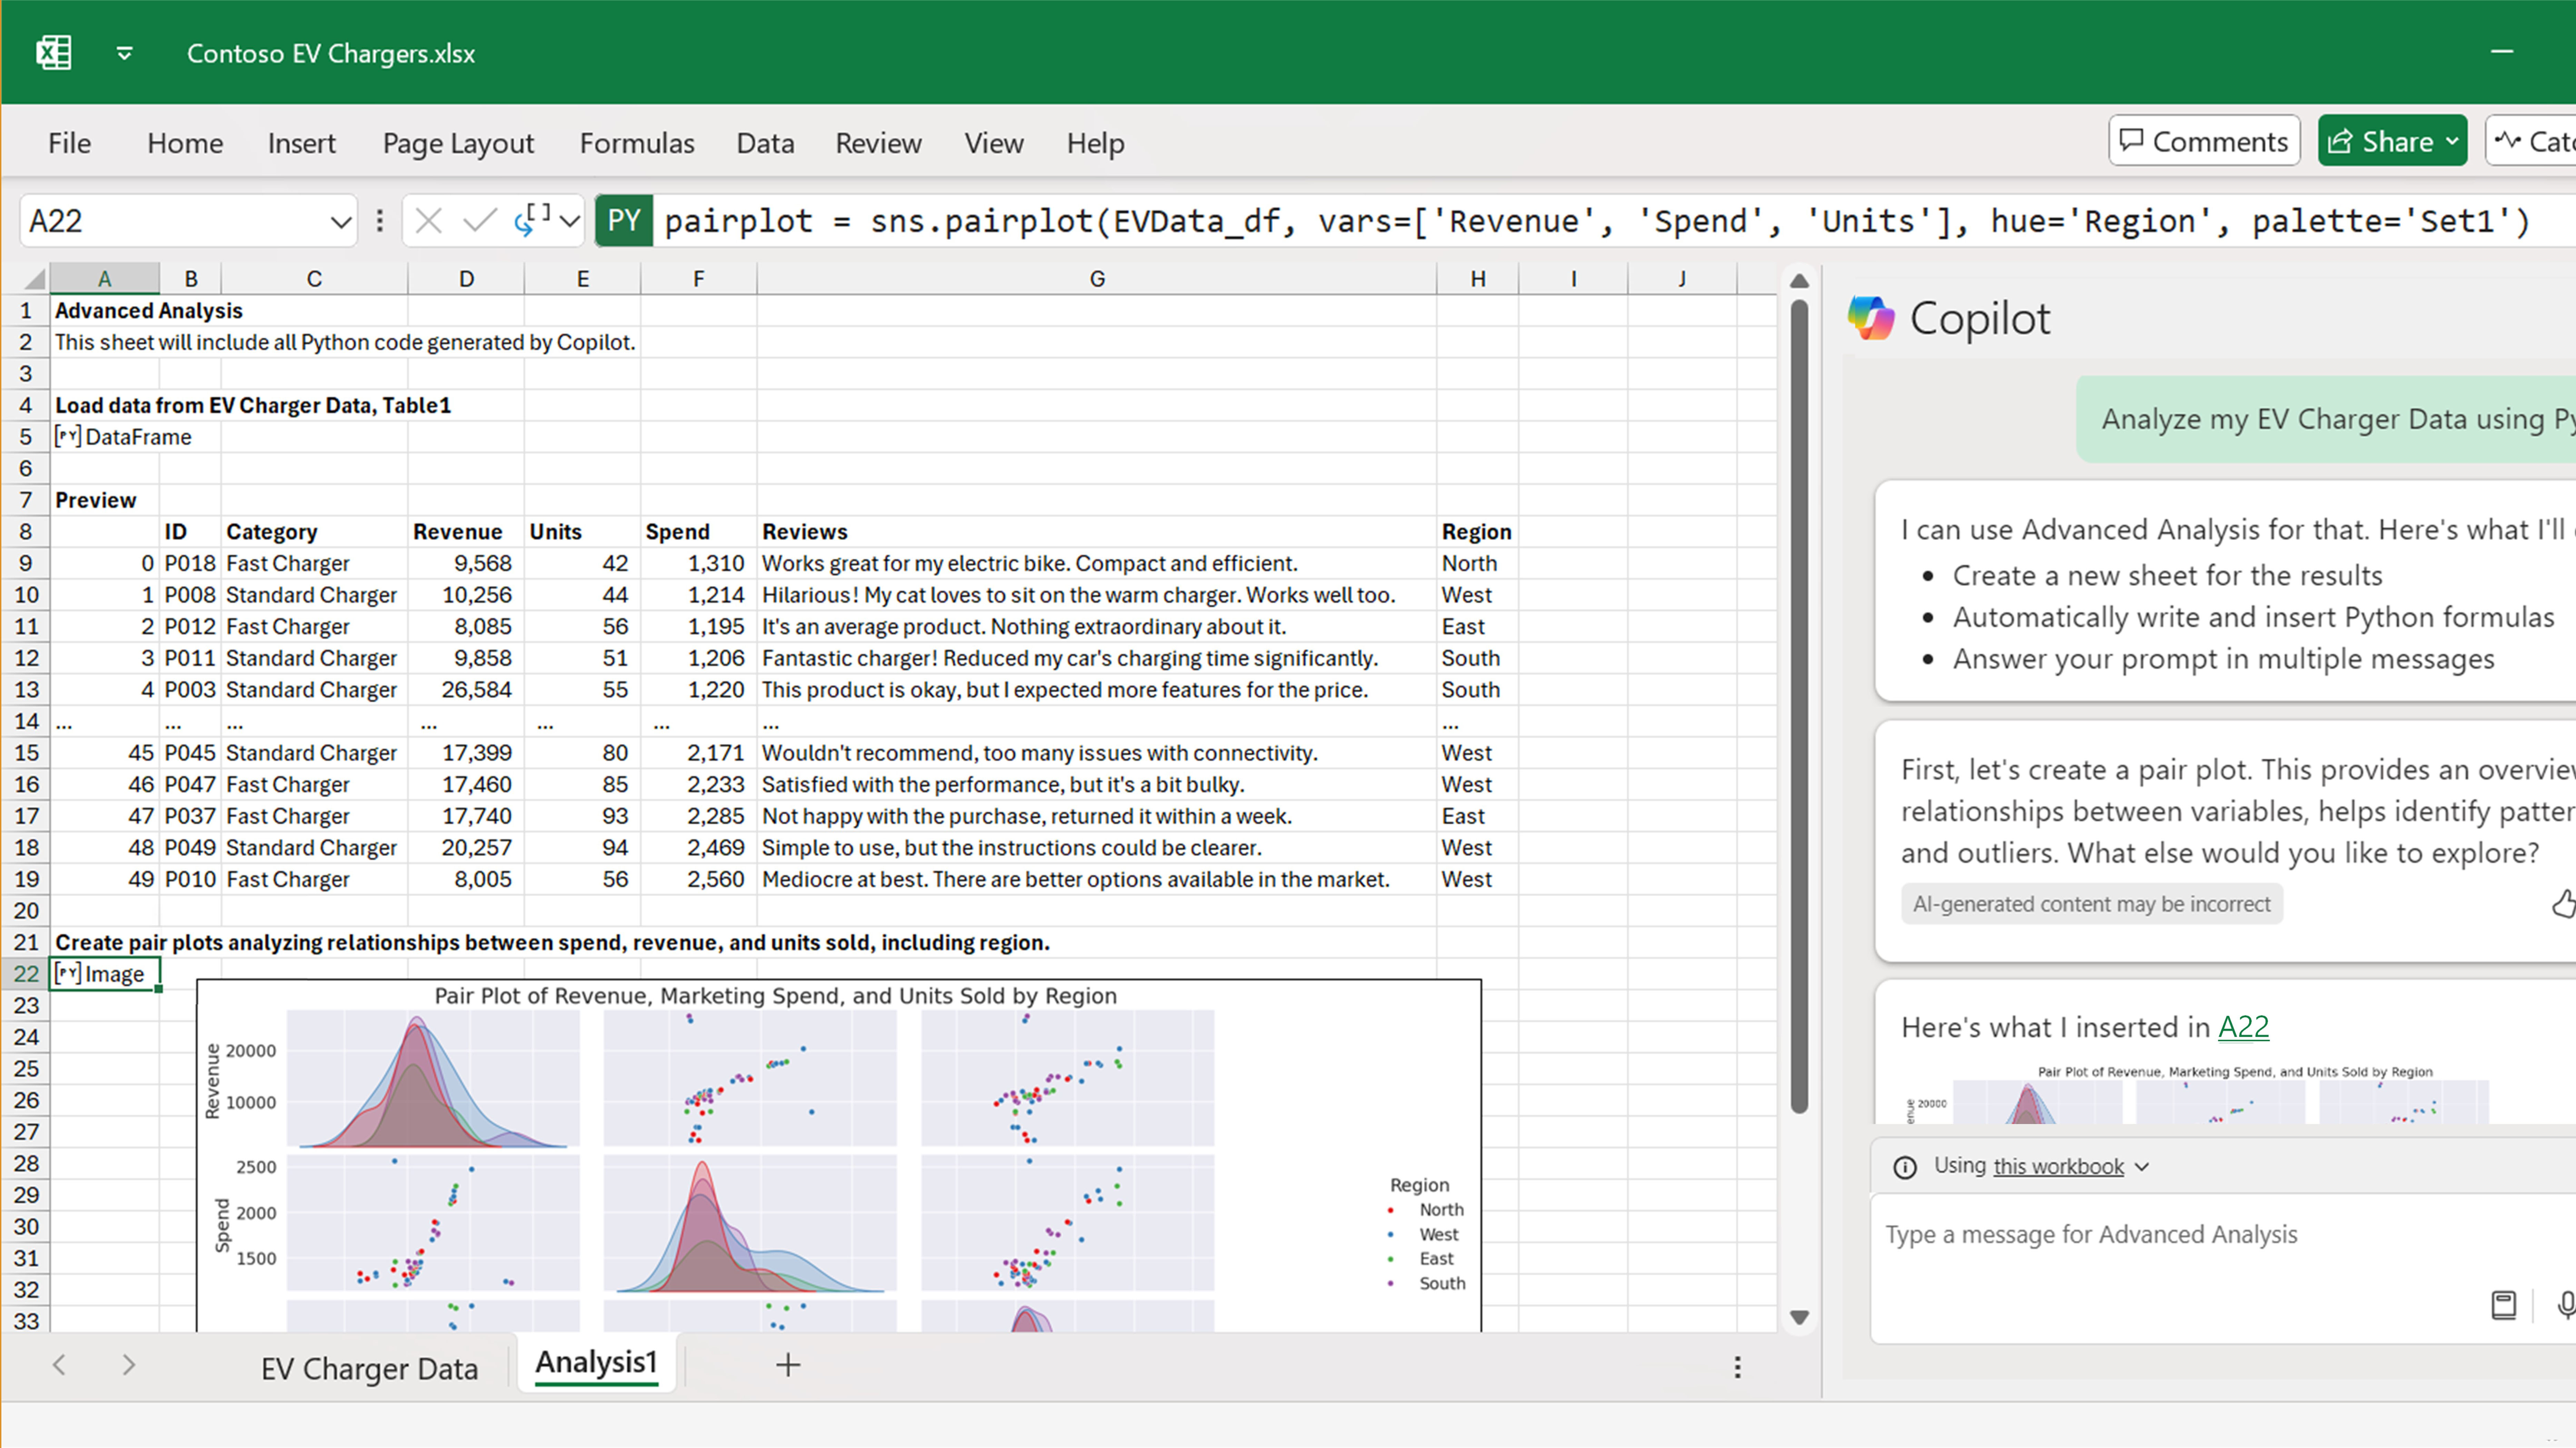
Task: Click the Comments icon button
Action: pyautogui.click(x=2203, y=141)
